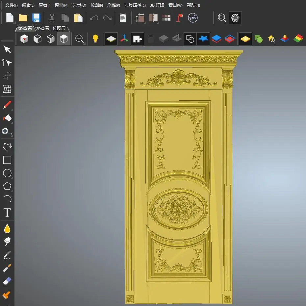Select the eraser sculpting tool

[x=7, y=281]
